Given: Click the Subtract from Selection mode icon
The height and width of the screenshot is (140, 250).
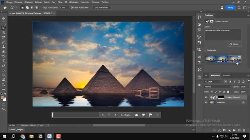Looking at the screenshot, I should pos(32,8).
